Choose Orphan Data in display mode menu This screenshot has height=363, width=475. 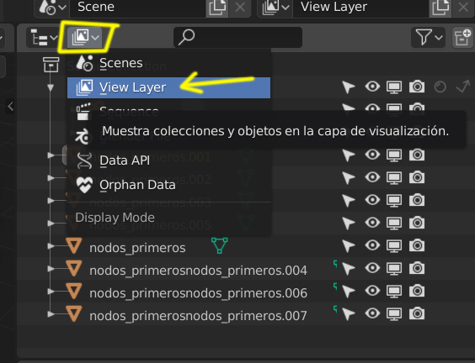pyautogui.click(x=168, y=185)
